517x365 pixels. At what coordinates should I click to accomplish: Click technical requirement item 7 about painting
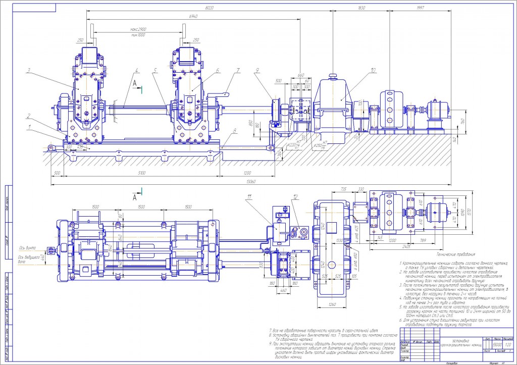(x=324, y=330)
